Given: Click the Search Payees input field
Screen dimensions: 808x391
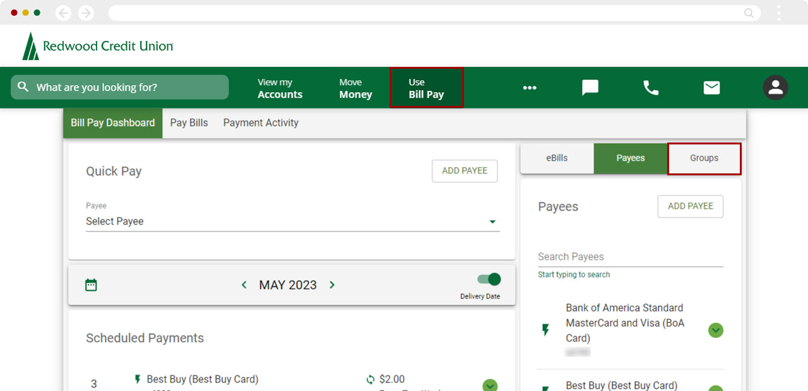Looking at the screenshot, I should pos(630,257).
